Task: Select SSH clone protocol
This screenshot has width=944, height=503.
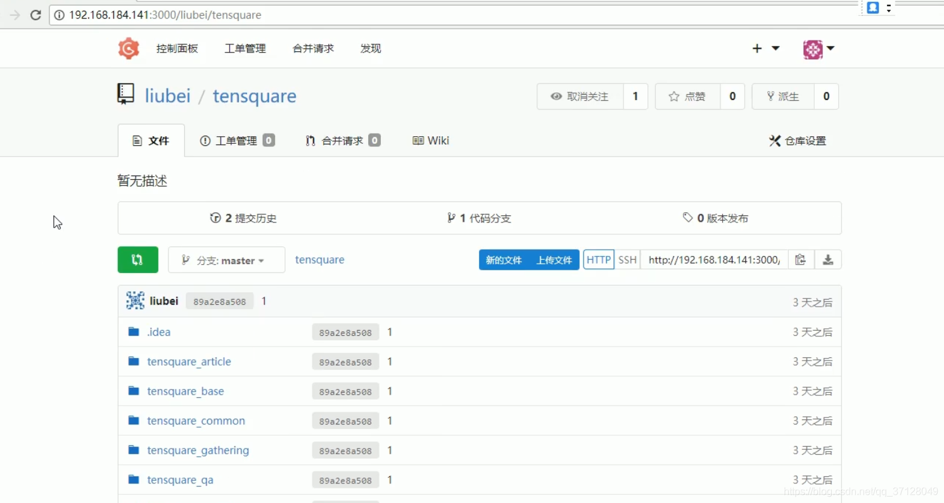Action: click(627, 260)
